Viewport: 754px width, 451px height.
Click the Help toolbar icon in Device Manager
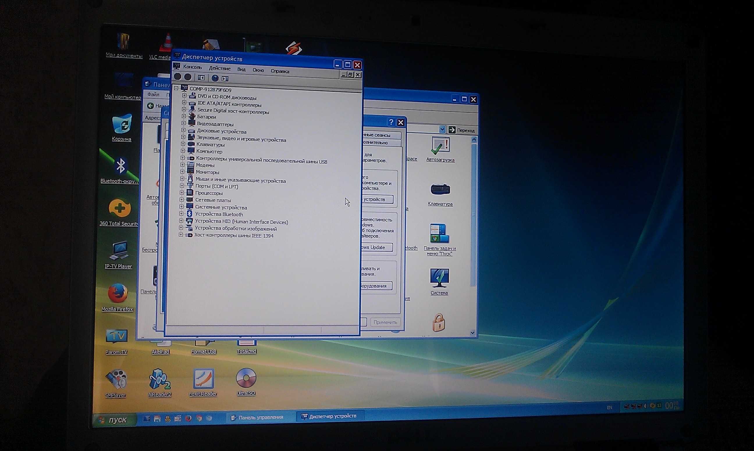215,78
